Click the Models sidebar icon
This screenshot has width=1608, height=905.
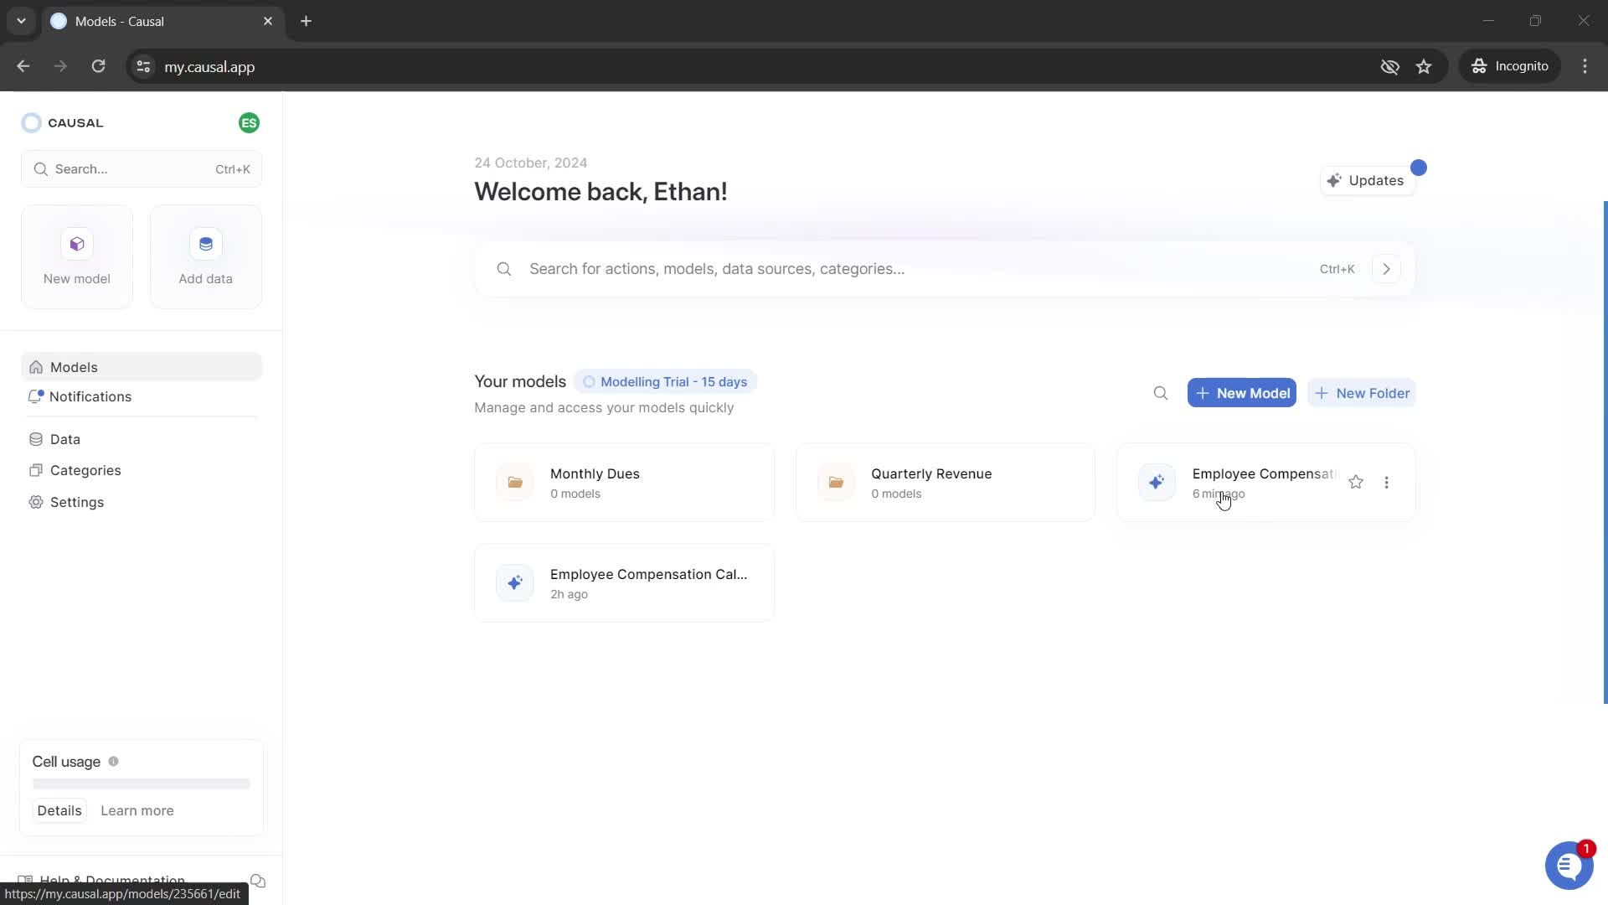[37, 367]
